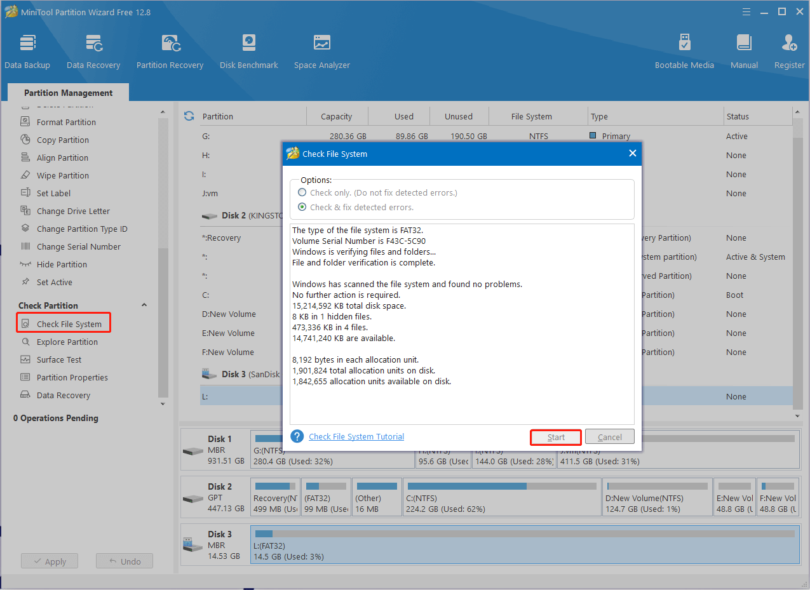810x590 pixels.
Task: Select L:(FAT32) block on Disk 3
Action: pyautogui.click(x=525, y=545)
